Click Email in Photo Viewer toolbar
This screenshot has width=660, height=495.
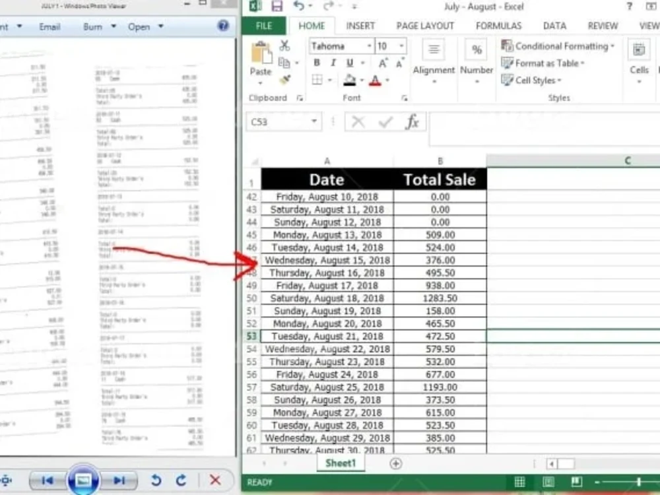tap(49, 27)
